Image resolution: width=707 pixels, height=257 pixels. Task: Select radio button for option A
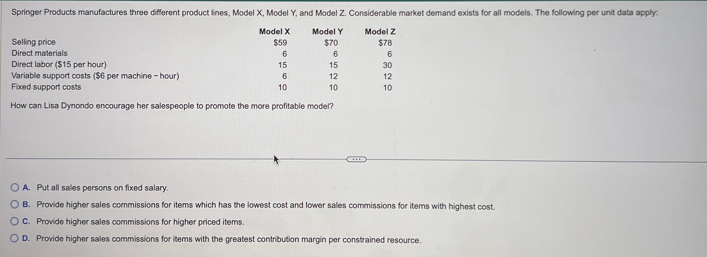14,188
